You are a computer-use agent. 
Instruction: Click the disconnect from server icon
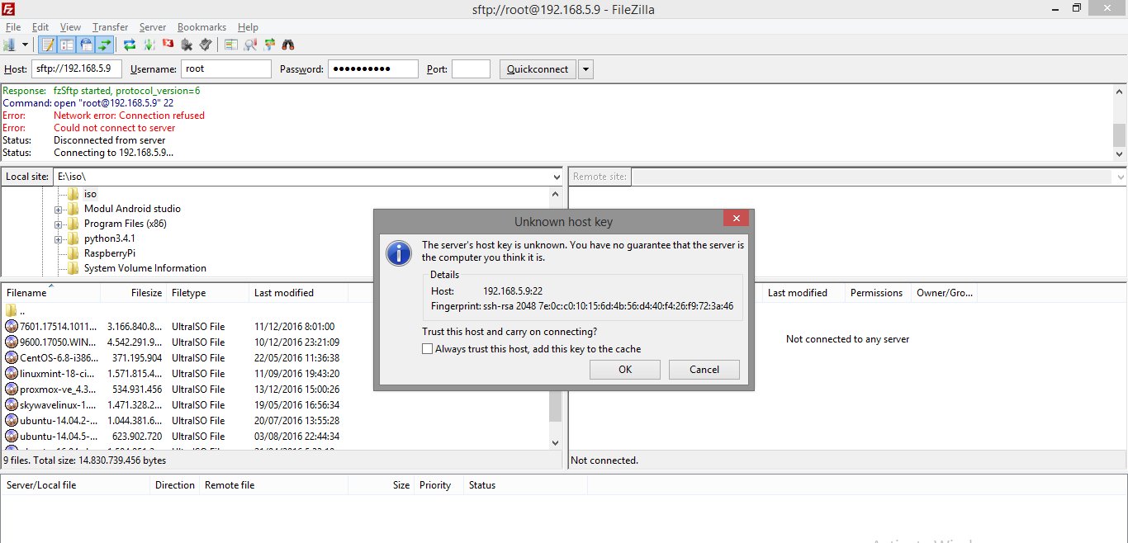[187, 45]
